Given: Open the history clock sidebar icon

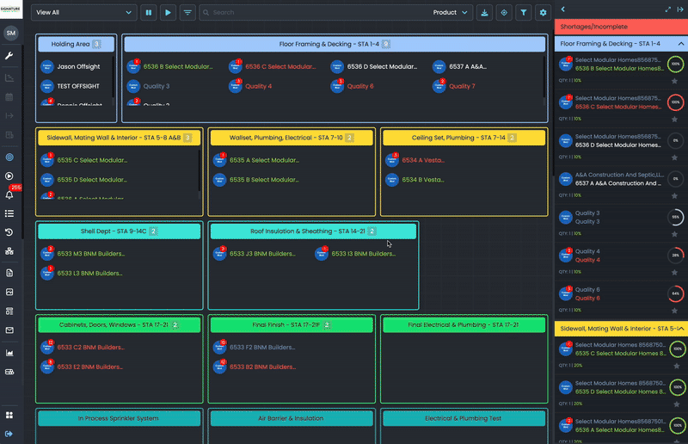Looking at the screenshot, I should pyautogui.click(x=9, y=232).
